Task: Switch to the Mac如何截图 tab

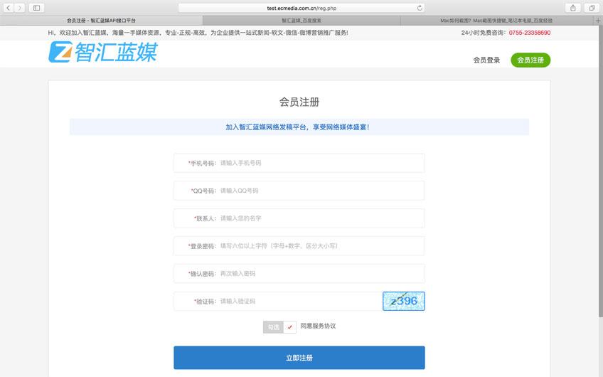Action: 496,21
